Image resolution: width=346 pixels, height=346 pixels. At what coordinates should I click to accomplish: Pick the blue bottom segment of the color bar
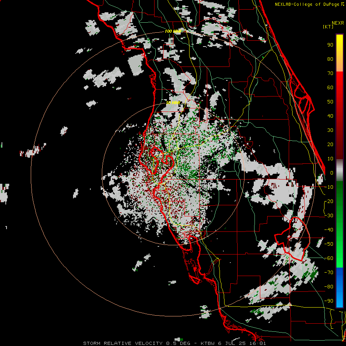pyautogui.click(x=339, y=287)
